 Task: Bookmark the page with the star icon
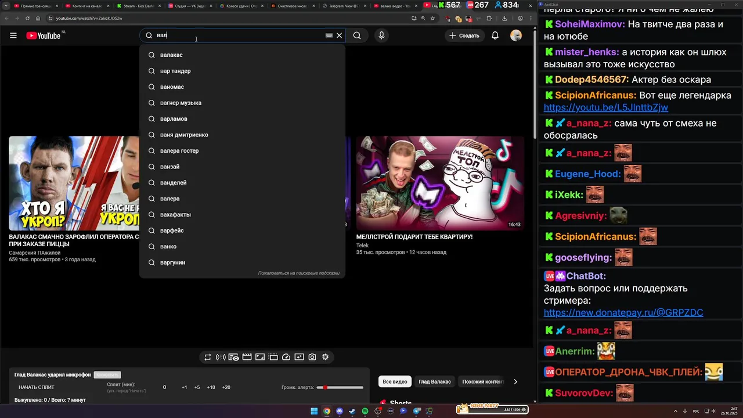pyautogui.click(x=432, y=18)
